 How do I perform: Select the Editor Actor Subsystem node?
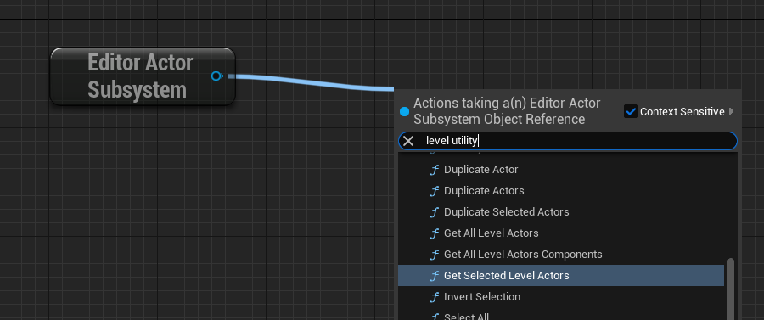tap(143, 76)
